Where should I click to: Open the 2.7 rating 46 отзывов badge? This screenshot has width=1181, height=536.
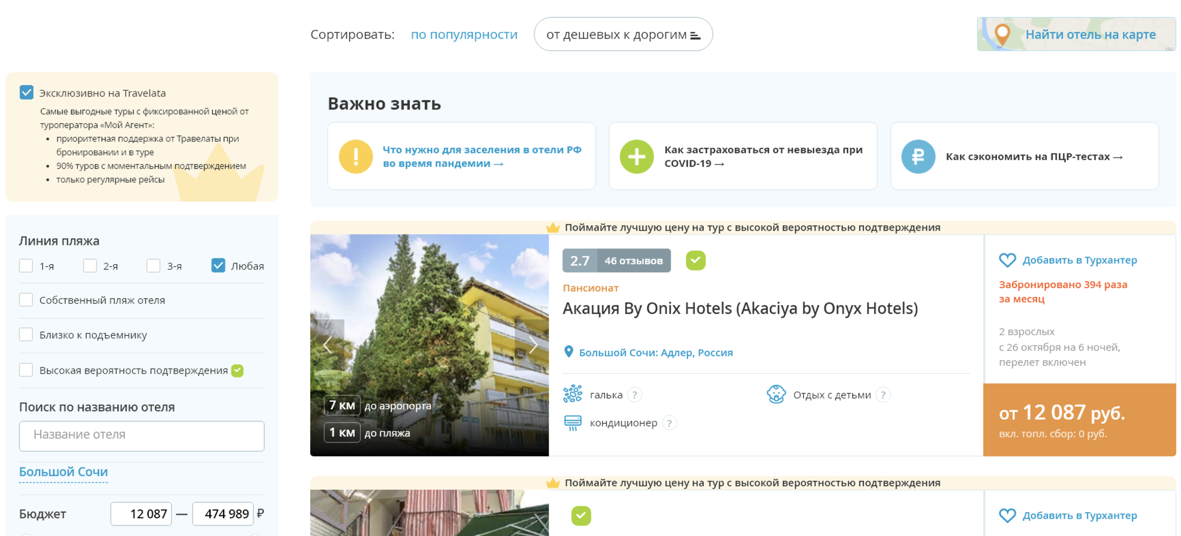(616, 261)
